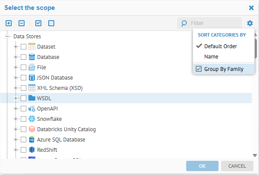Screen dimensions: 259x175
Task: Tick the OpenAPI checkbox
Action: tap(24, 109)
